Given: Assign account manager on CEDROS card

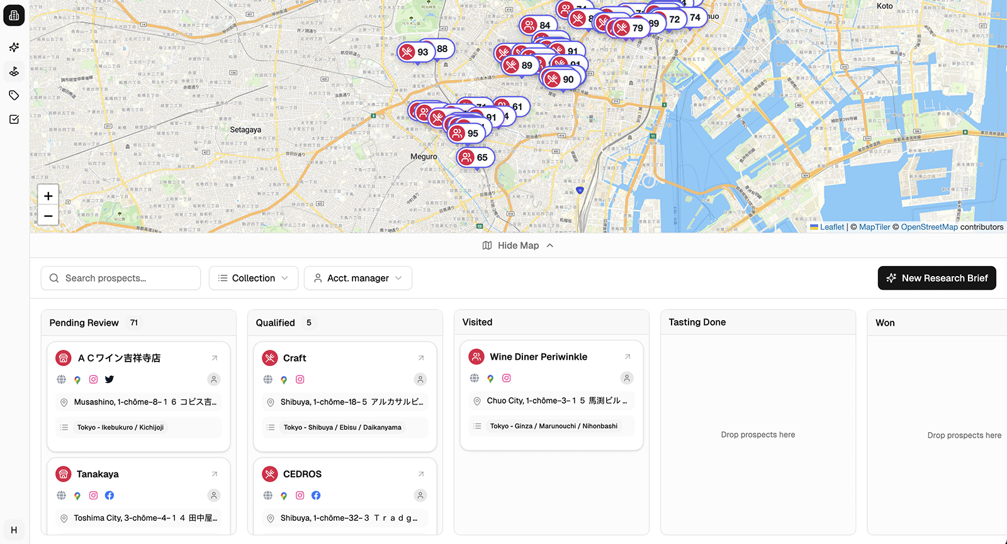Looking at the screenshot, I should coord(420,496).
